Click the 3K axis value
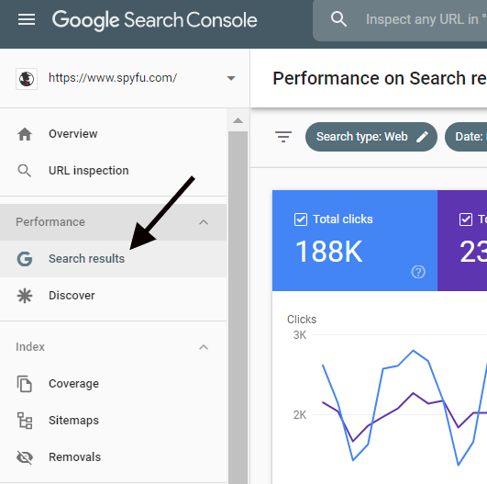The height and width of the screenshot is (484, 487). [300, 335]
